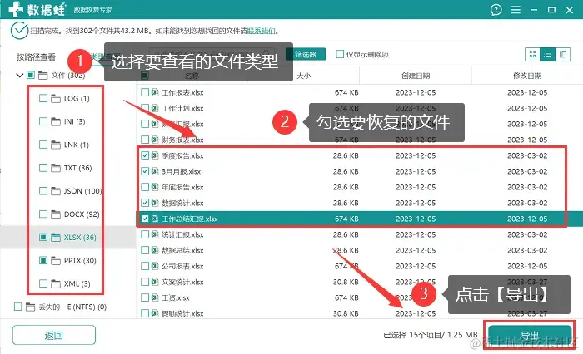
Task: Click the DOCX folder icon
Action: (56, 214)
